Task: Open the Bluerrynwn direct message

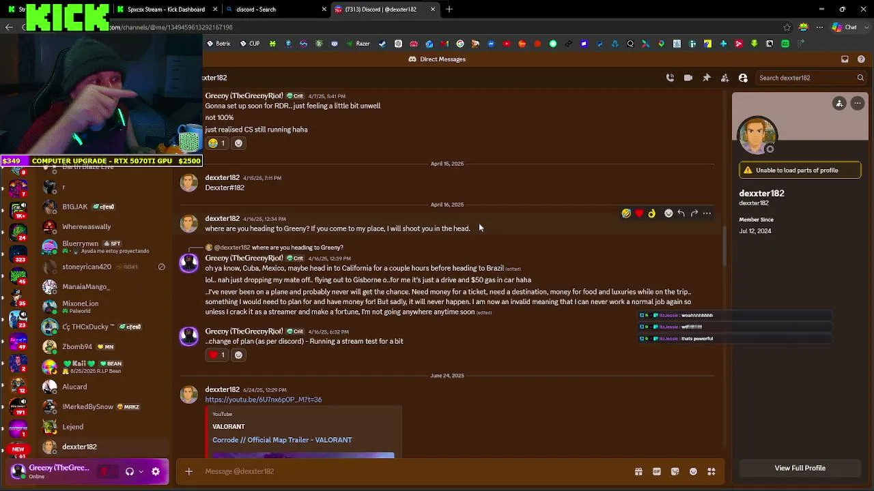Action: [x=104, y=247]
